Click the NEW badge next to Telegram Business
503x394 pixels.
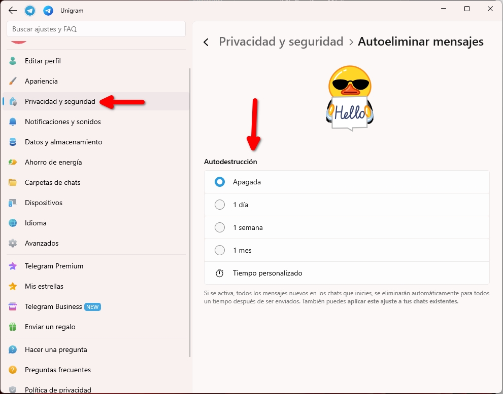[92, 307]
